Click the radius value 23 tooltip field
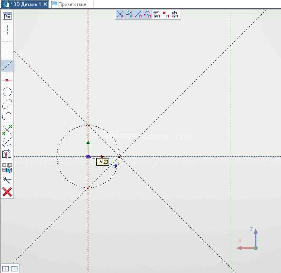This screenshot has height=273, width=281. point(106,162)
